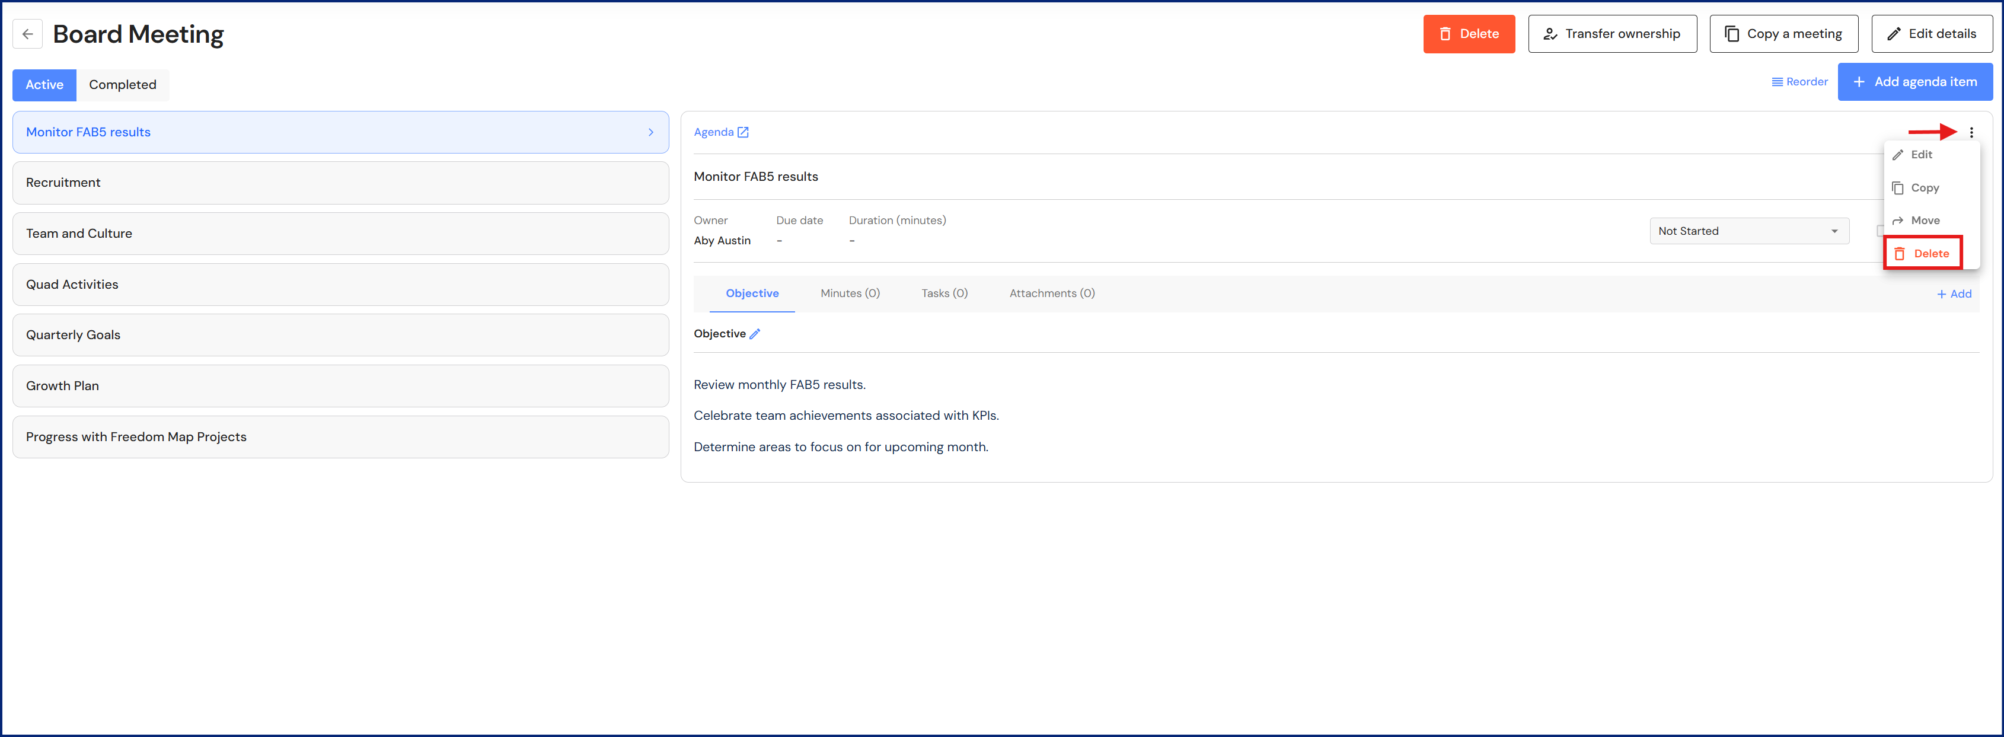2004x737 pixels.
Task: Open Agenda external link icon
Action: [743, 132]
